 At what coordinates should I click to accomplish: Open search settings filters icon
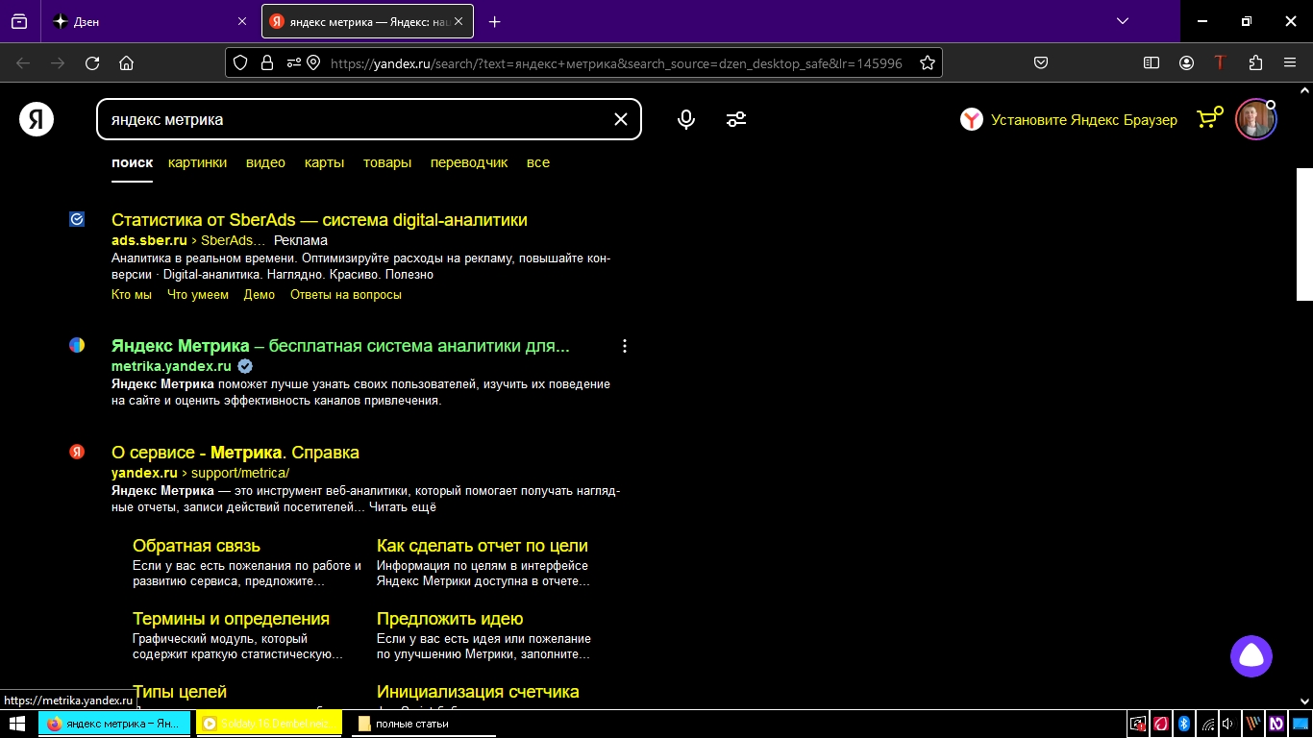(x=736, y=119)
